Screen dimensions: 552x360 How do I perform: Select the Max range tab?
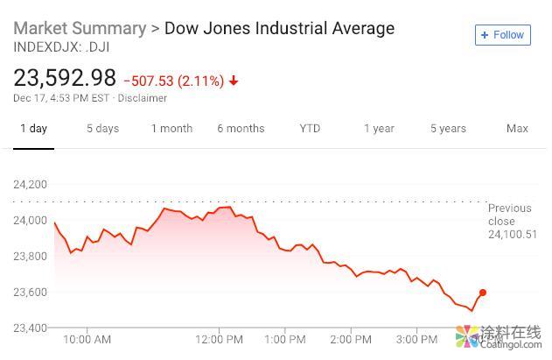[517, 129]
